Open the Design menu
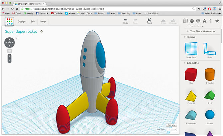223x136 pixels. [22, 22]
